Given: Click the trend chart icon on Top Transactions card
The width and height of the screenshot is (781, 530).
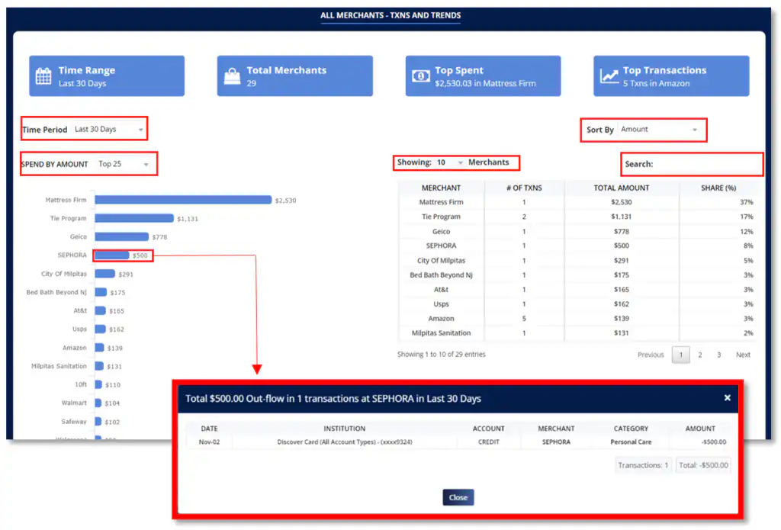Looking at the screenshot, I should point(607,75).
